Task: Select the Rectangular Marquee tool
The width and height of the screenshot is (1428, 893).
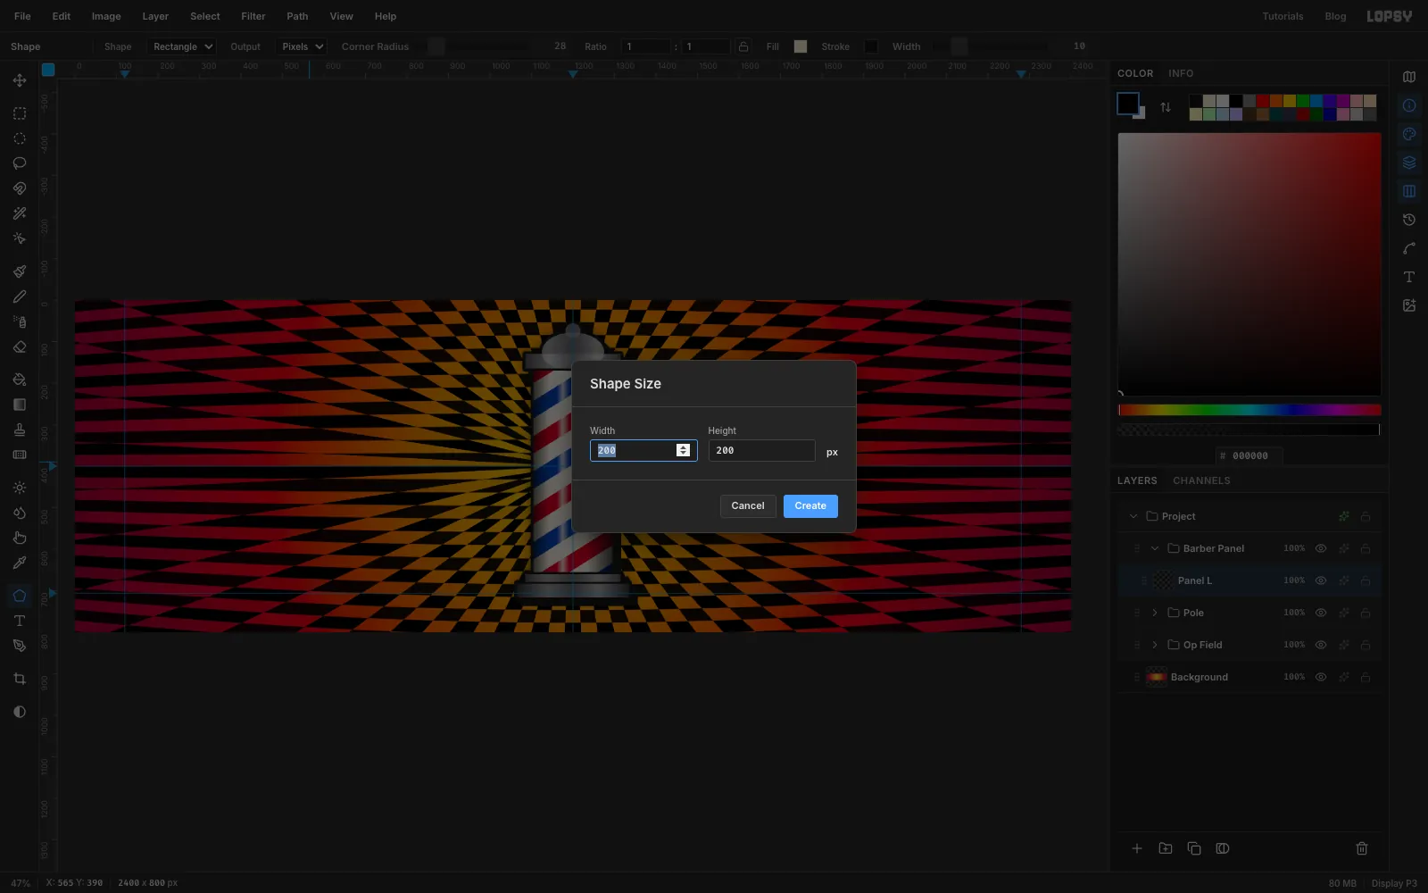Action: [19, 113]
